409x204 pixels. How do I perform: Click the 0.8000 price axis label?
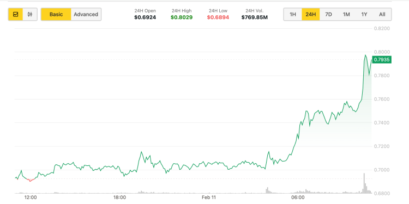coord(382,52)
